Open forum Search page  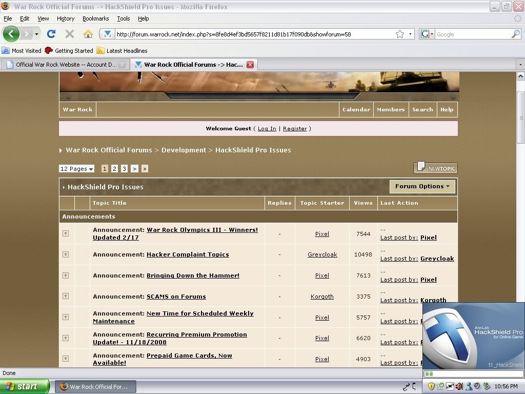click(x=422, y=110)
